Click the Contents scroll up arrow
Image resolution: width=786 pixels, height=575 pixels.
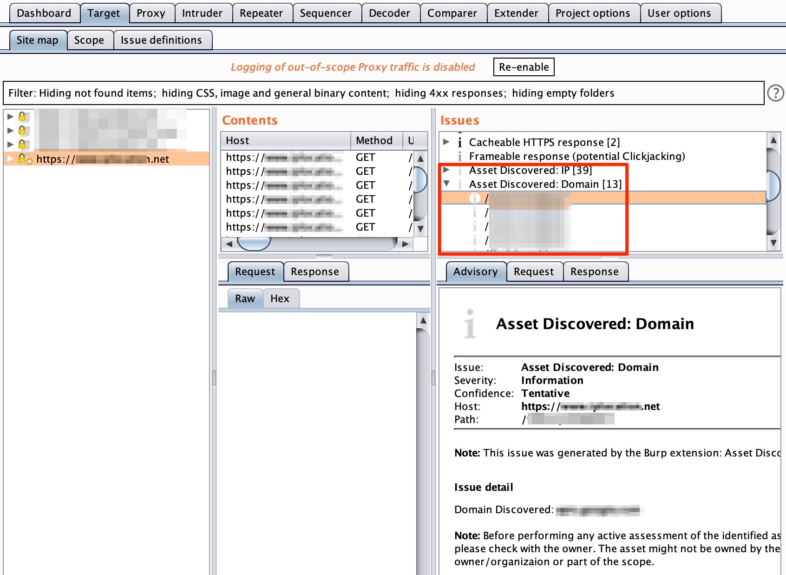pyautogui.click(x=420, y=158)
